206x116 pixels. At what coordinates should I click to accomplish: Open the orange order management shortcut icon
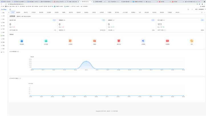pos(70,41)
